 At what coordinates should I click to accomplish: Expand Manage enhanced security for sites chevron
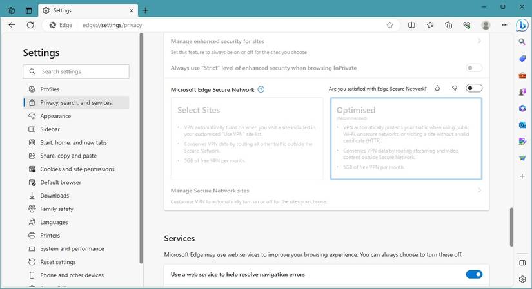click(x=479, y=41)
